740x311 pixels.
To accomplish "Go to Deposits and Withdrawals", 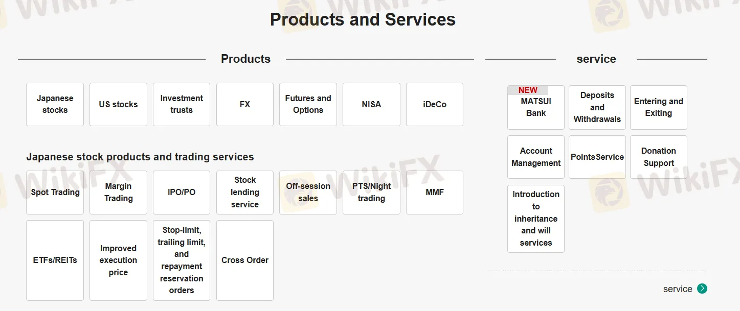I will [x=597, y=107].
